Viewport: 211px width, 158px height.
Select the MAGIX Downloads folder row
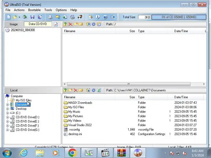click(x=134, y=103)
